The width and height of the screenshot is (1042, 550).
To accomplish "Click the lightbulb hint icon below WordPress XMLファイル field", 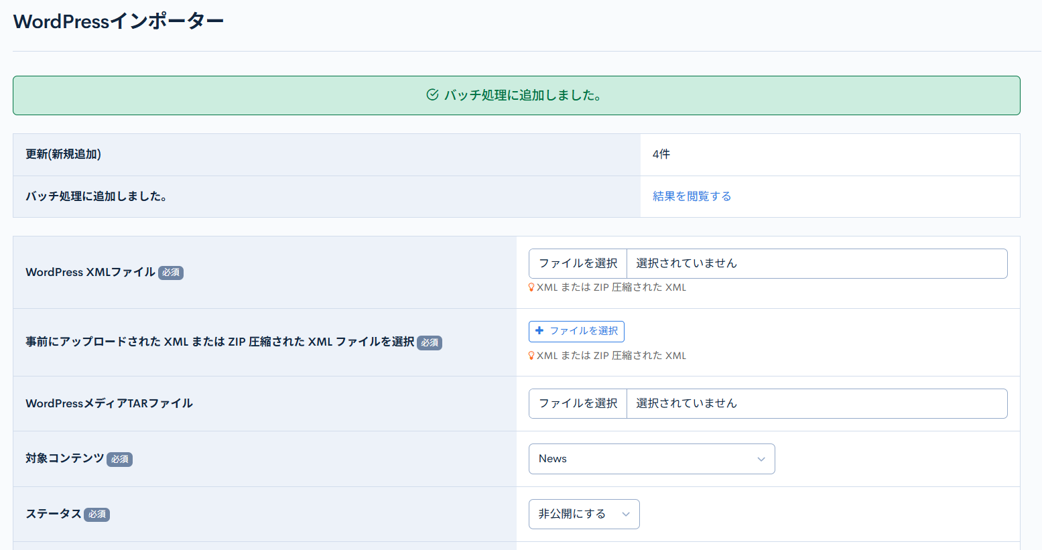I will [530, 287].
